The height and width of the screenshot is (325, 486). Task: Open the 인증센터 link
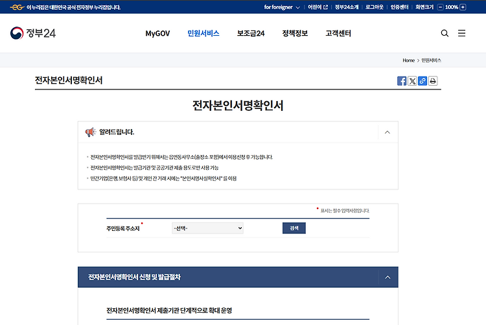tap(399, 7)
